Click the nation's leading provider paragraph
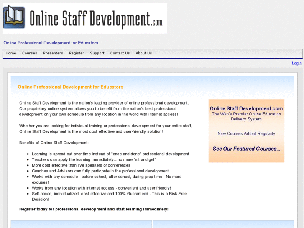The image size is (304, 228). pos(104,109)
